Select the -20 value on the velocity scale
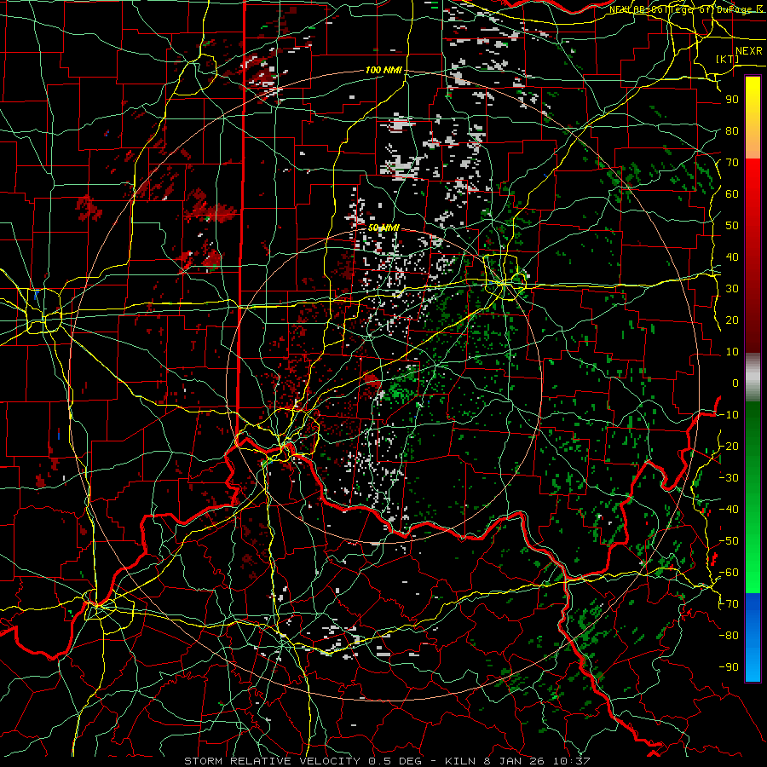Screen dimensions: 767x767 729,446
